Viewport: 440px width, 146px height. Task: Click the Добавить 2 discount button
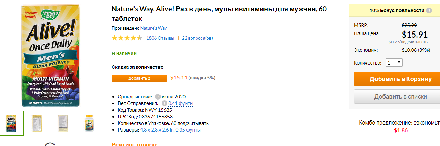(139, 78)
